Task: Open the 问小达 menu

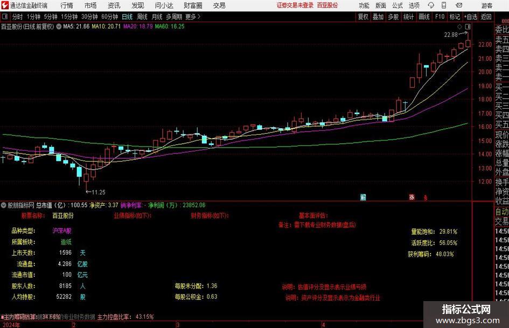Action: (164, 5)
